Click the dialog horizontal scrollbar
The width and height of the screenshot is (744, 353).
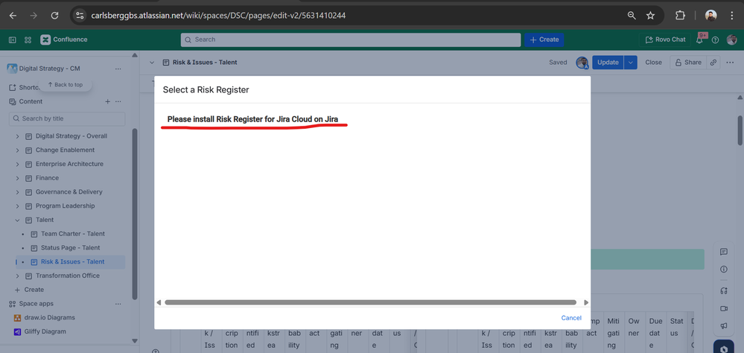[370, 302]
